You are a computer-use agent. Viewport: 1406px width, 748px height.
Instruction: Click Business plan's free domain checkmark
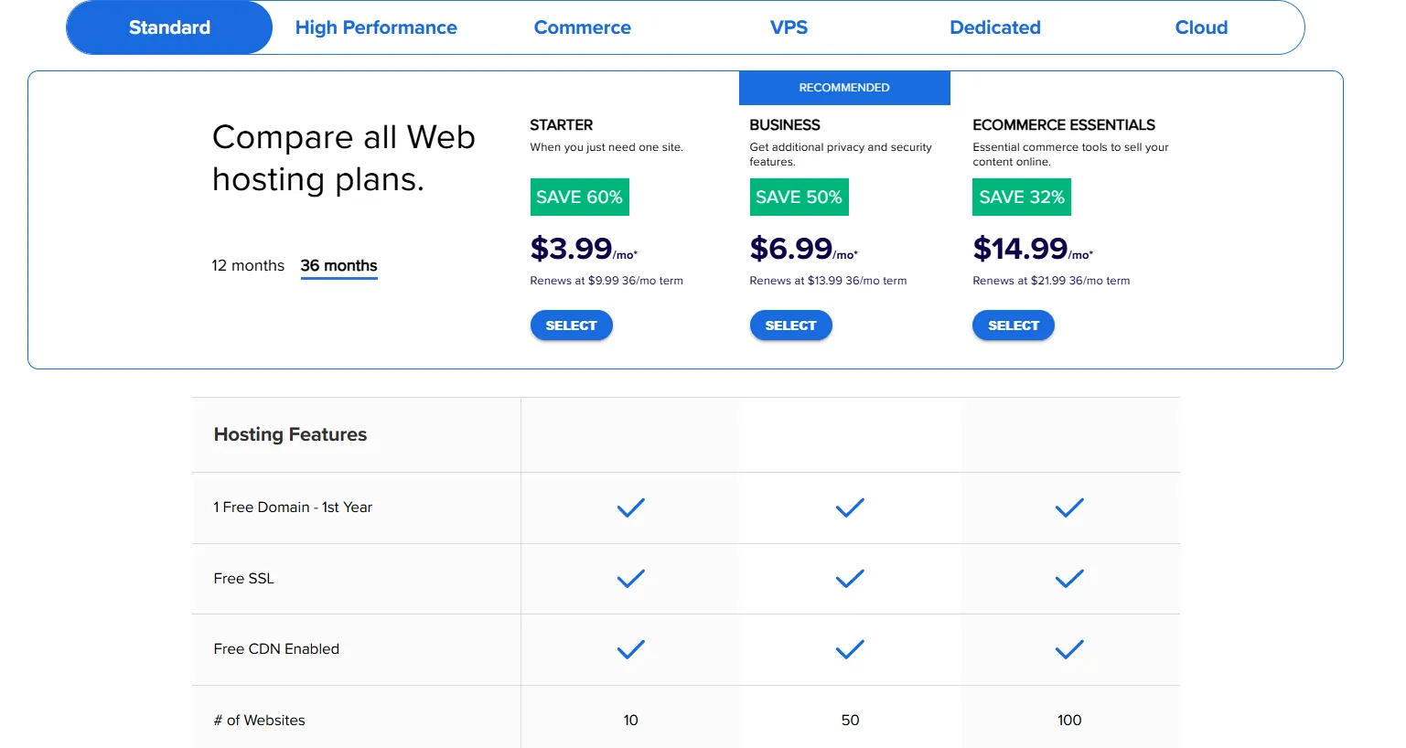pyautogui.click(x=849, y=508)
